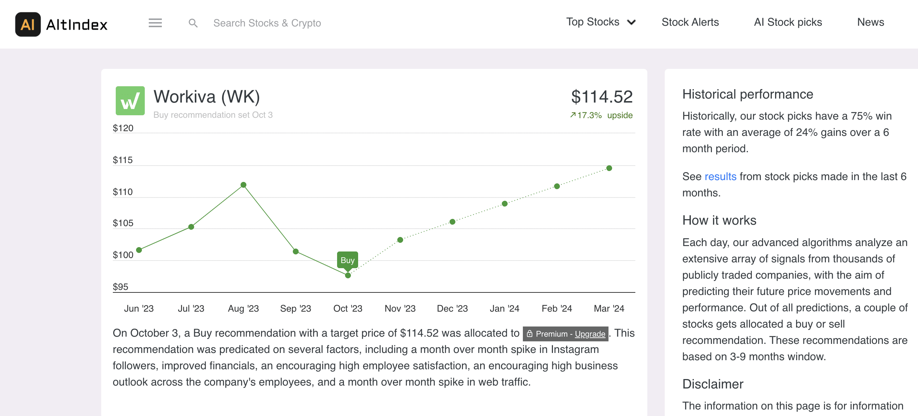The height and width of the screenshot is (416, 918).
Task: Open the News section
Action: pyautogui.click(x=870, y=22)
